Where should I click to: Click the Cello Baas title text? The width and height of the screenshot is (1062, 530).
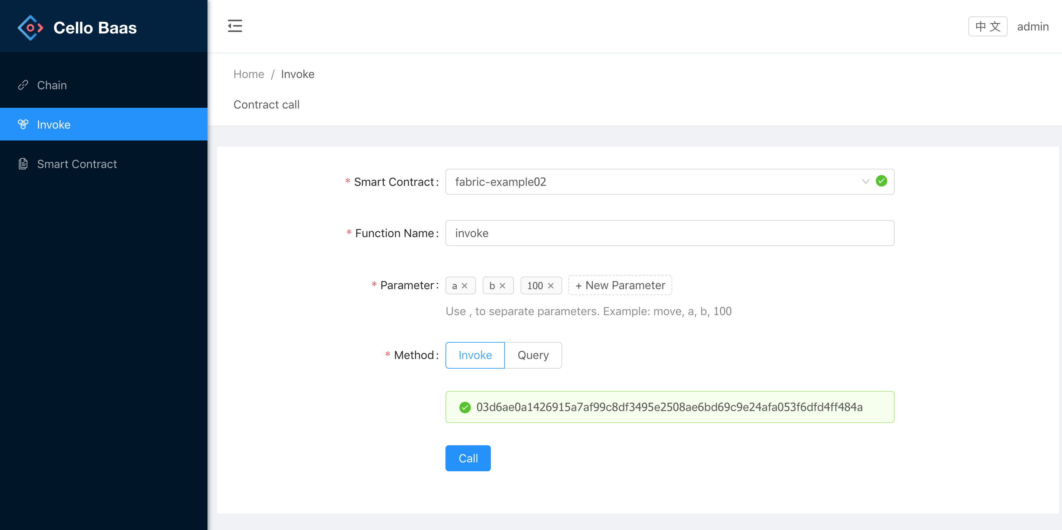click(95, 28)
